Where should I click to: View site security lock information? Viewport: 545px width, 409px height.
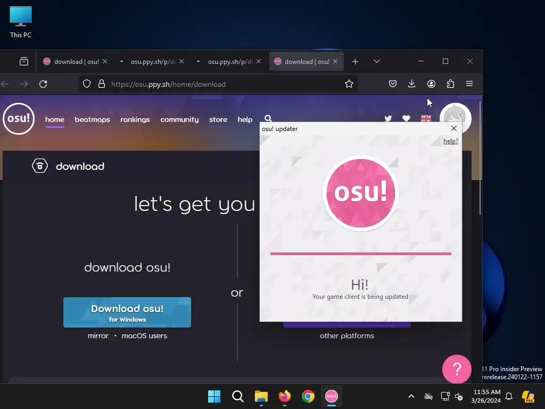tap(102, 84)
